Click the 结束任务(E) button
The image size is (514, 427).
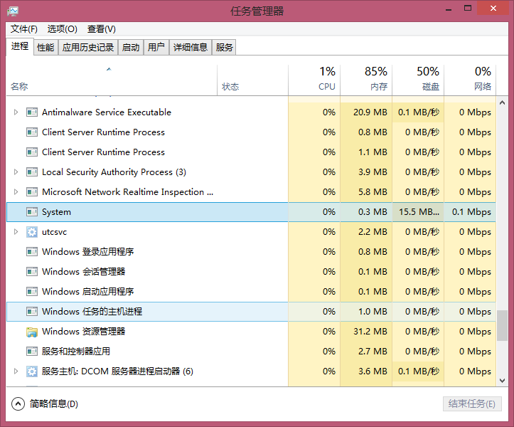(x=472, y=404)
